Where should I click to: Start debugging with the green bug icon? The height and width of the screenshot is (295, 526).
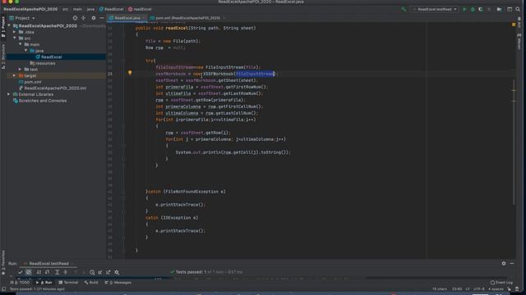473,9
